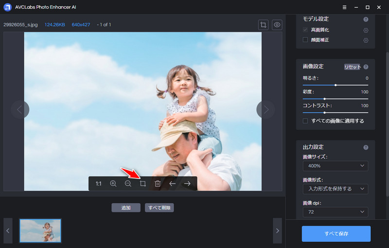
Task: Click the コントラスト slider handle
Action: click(324, 113)
